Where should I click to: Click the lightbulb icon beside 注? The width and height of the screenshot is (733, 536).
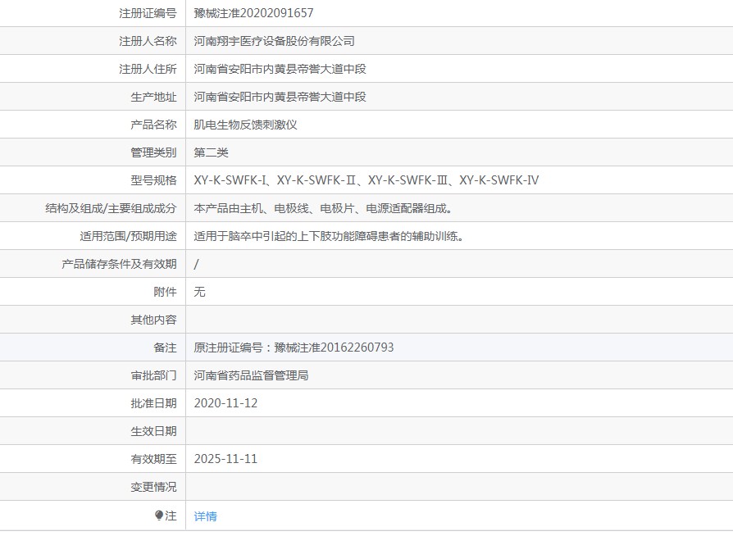tap(158, 515)
